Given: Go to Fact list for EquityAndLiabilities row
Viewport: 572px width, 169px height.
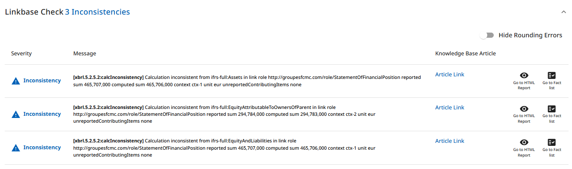Looking at the screenshot, I should click(552, 148).
